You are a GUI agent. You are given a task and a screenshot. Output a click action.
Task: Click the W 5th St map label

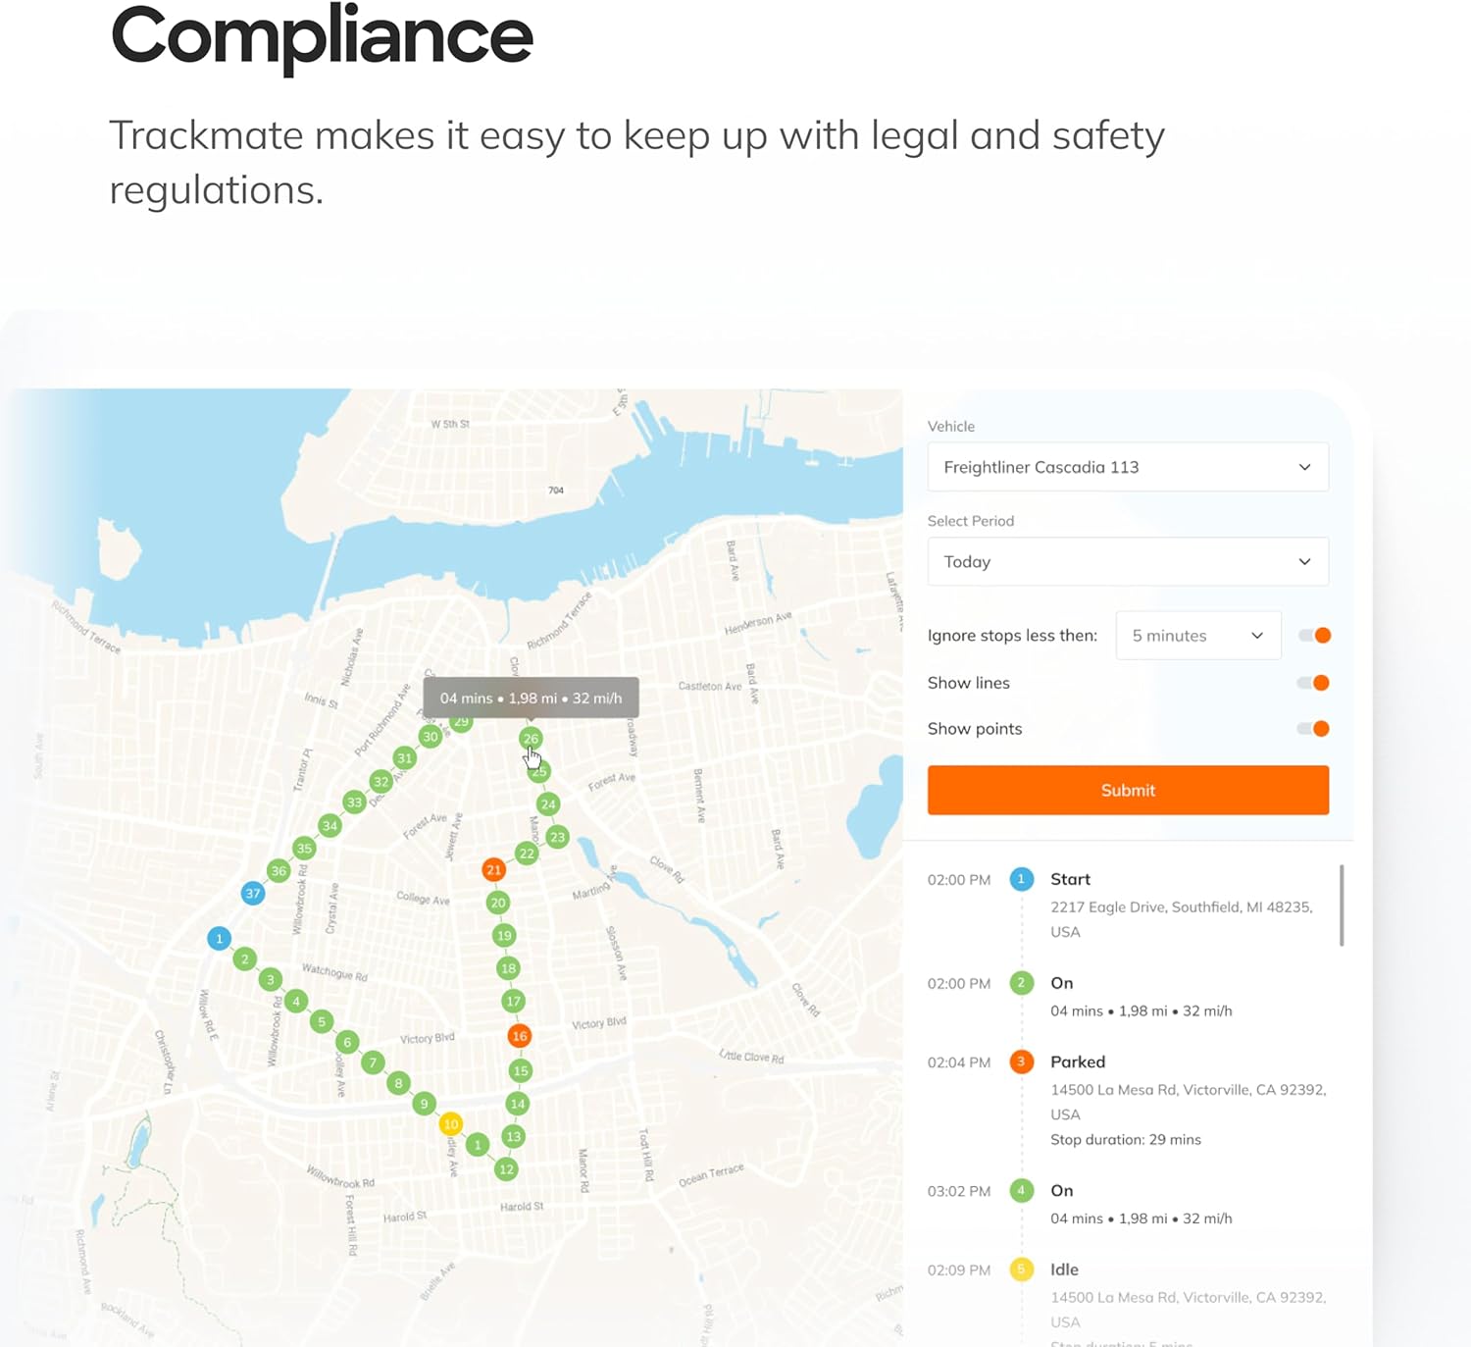pos(450,424)
